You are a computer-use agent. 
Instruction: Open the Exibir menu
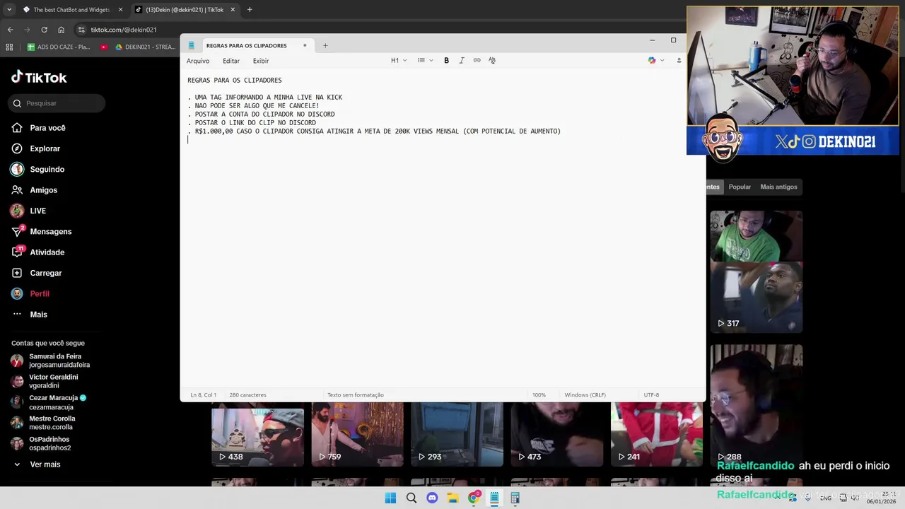click(261, 61)
